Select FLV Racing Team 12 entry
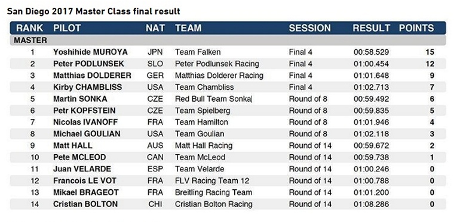 pos(212,181)
